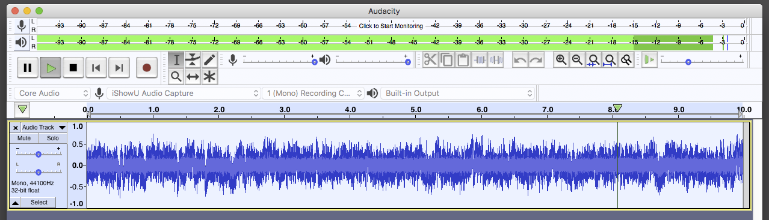Open the Core Audio host dropdown
The image size is (769, 220).
(53, 93)
